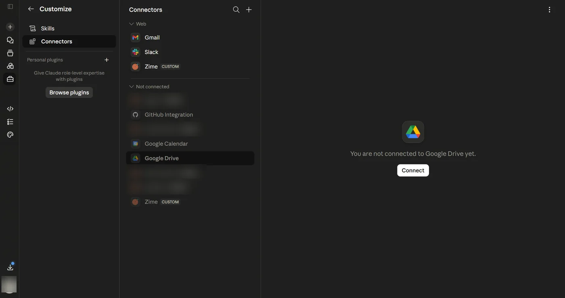
Task: Click the Personal plugins label
Action: coord(45,60)
